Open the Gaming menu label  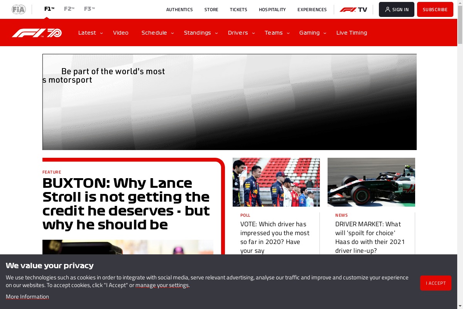pyautogui.click(x=309, y=33)
